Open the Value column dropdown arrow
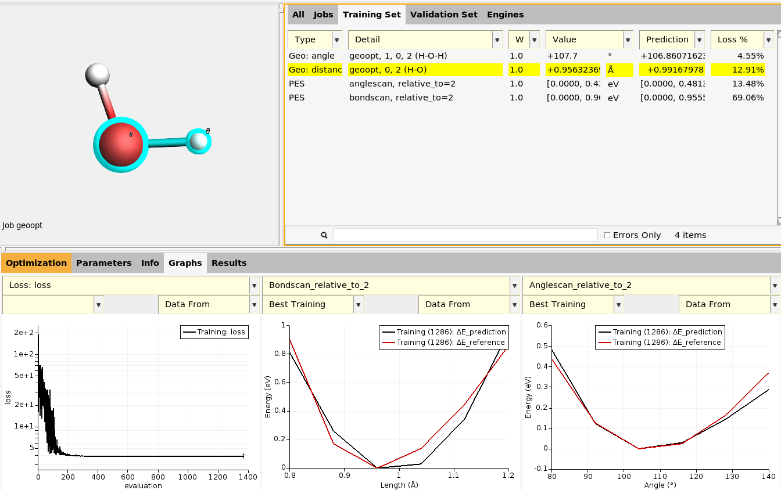This screenshot has height=490, width=781. pyautogui.click(x=628, y=40)
